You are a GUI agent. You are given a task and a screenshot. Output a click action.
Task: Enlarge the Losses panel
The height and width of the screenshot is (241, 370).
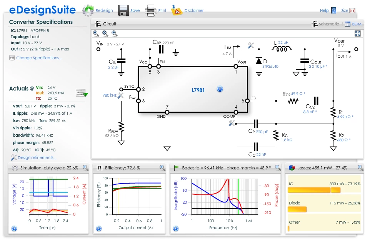pos(360,168)
